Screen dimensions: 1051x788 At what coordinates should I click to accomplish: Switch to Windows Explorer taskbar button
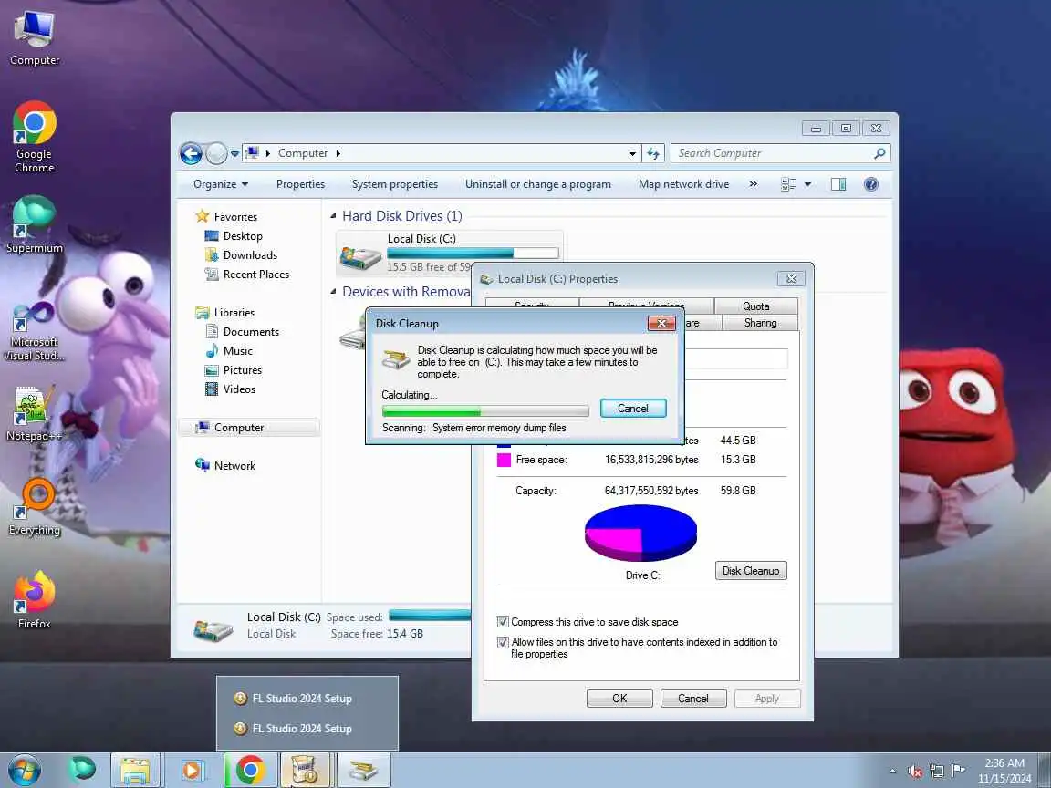(x=135, y=771)
